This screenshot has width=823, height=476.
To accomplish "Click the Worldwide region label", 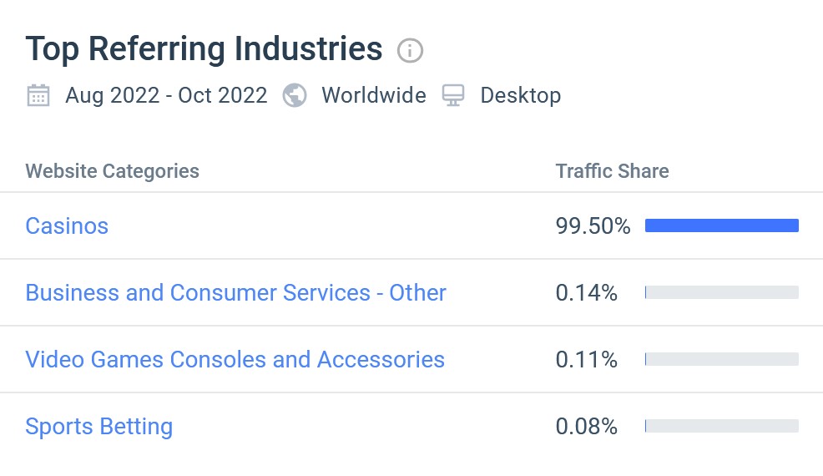I will click(373, 95).
